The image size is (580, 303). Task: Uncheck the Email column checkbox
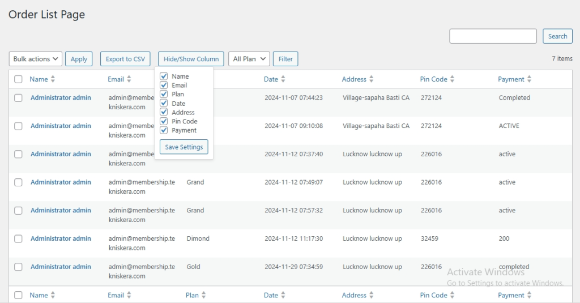click(164, 85)
